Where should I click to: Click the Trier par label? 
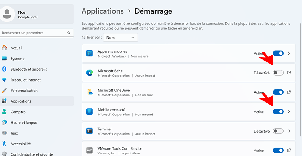click(94, 38)
